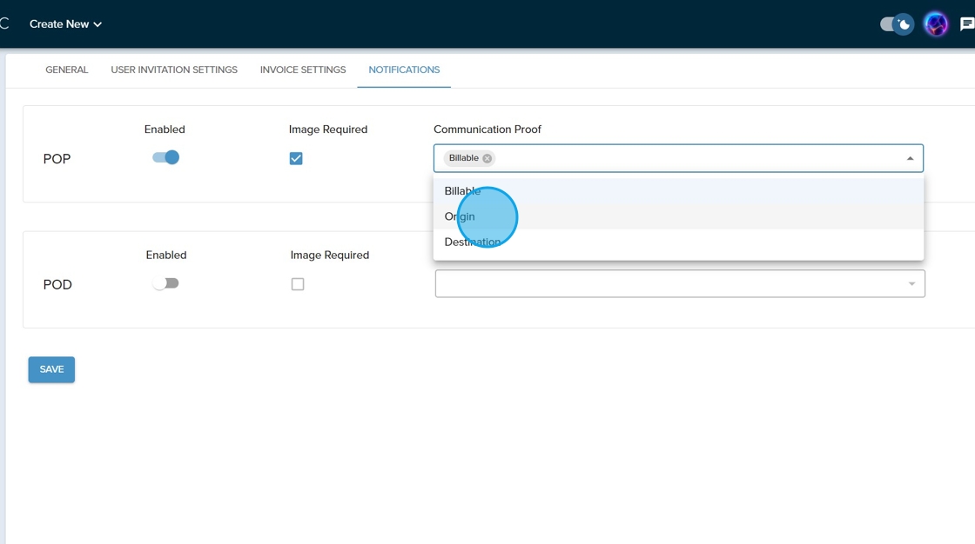
Task: Toggle dark mode switch in header
Action: [896, 24]
